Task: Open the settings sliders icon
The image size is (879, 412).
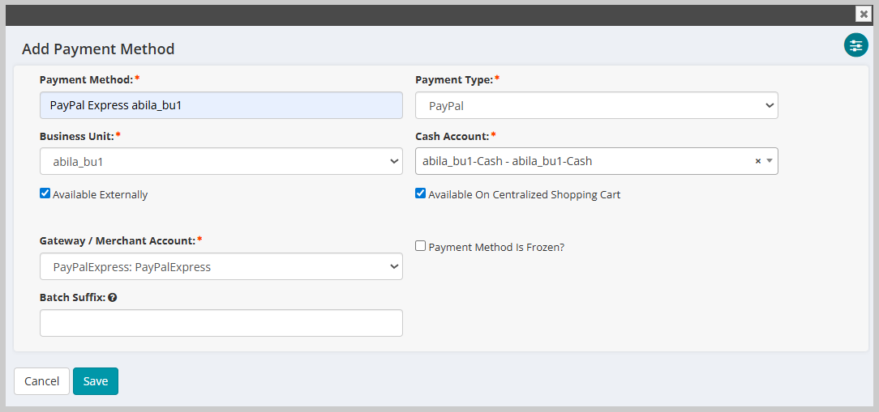Action: tap(856, 45)
